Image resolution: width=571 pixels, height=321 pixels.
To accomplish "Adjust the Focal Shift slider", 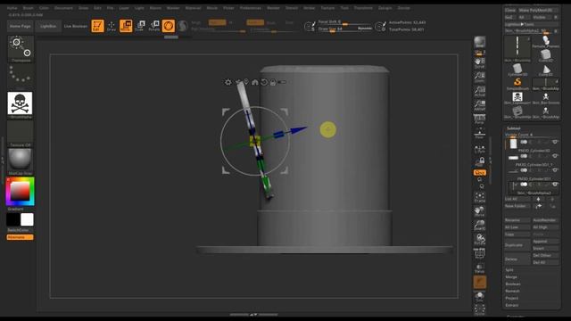I will (345, 22).
